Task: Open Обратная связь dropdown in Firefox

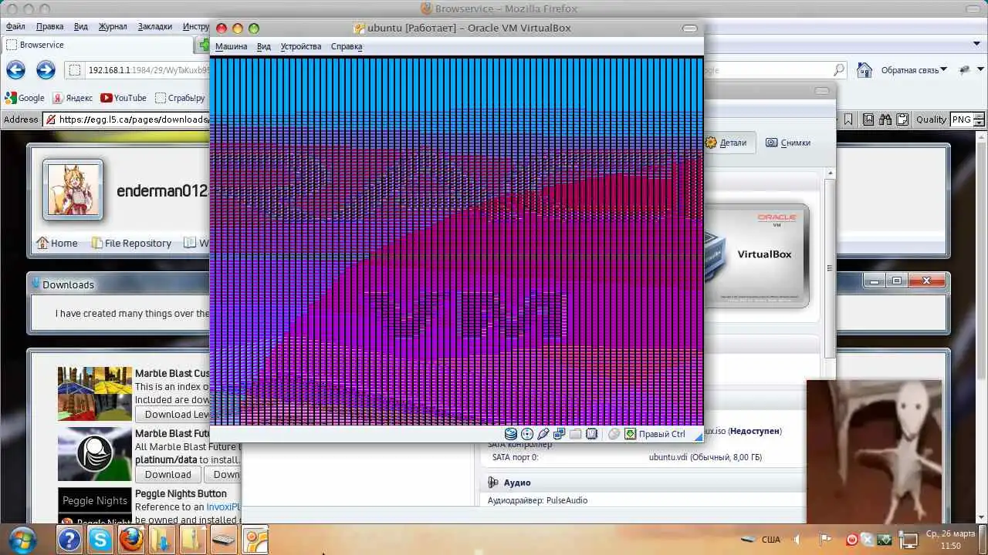Action: [914, 70]
